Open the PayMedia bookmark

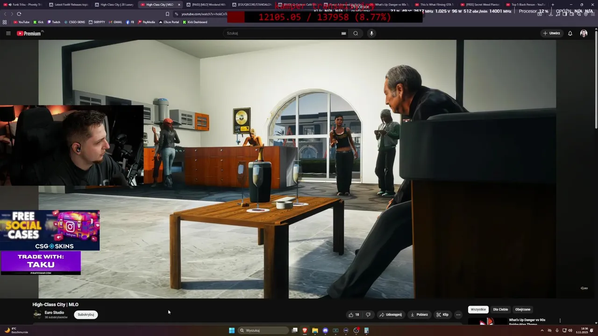(x=147, y=22)
